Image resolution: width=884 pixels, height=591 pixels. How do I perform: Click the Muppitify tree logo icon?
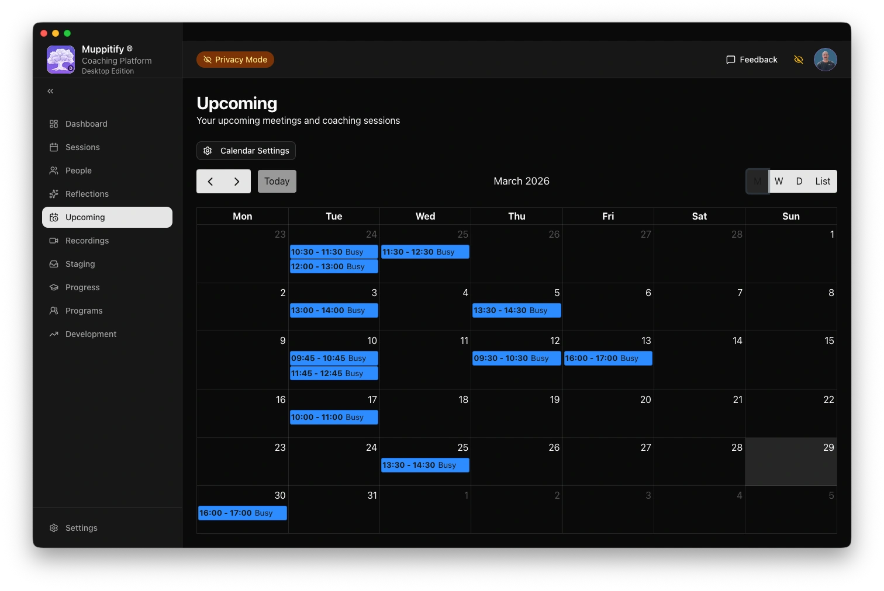(61, 60)
